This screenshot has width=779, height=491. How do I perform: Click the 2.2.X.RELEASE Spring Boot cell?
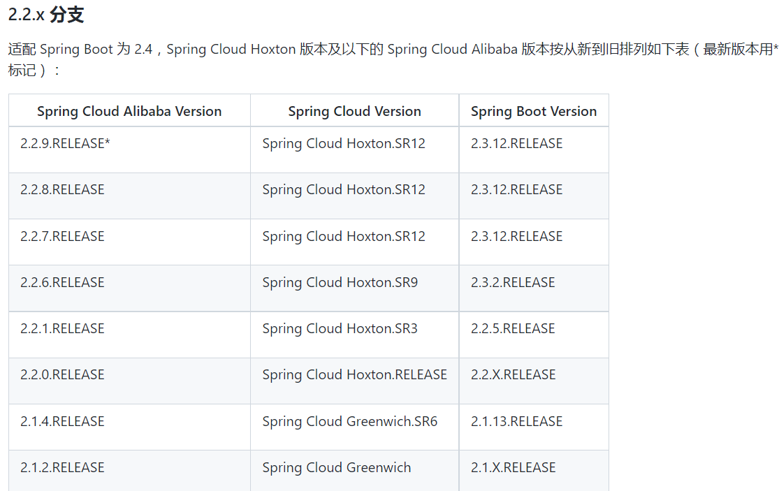pyautogui.click(x=514, y=375)
